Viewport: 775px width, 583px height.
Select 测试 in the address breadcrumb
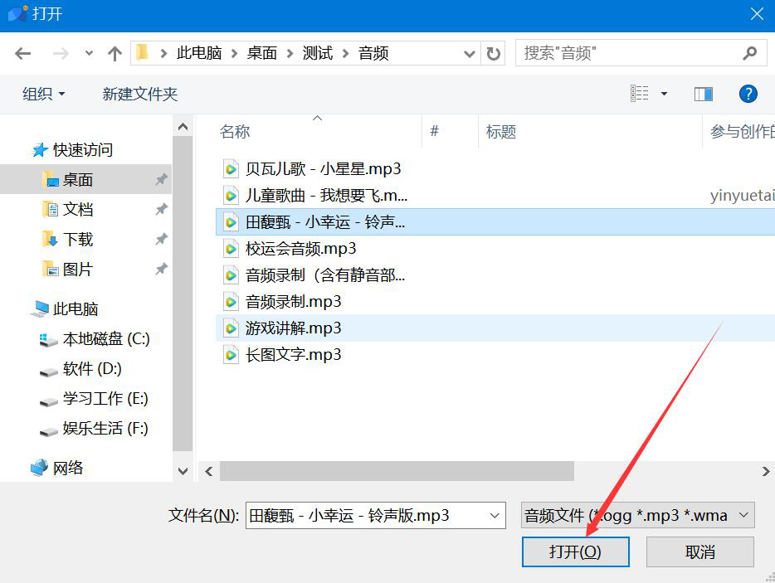point(317,53)
